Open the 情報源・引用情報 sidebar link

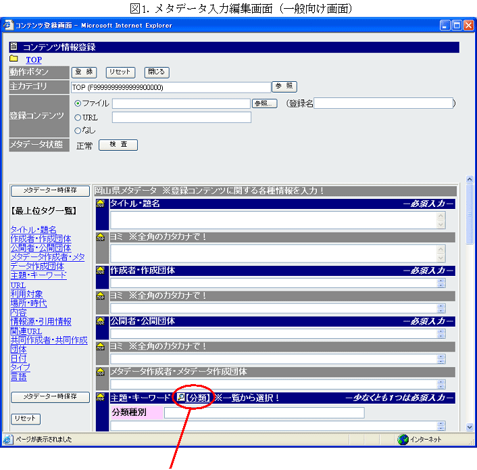point(41,322)
